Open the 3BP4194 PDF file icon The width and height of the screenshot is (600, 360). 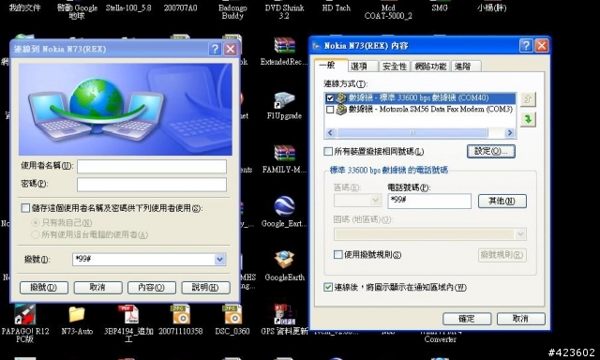click(128, 314)
